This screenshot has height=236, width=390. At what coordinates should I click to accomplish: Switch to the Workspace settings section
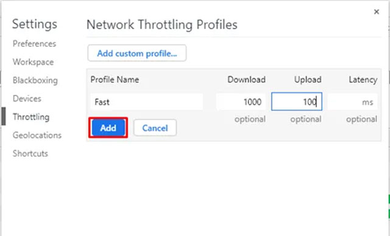(x=33, y=62)
